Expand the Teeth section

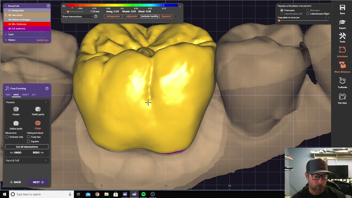click(x=6, y=34)
